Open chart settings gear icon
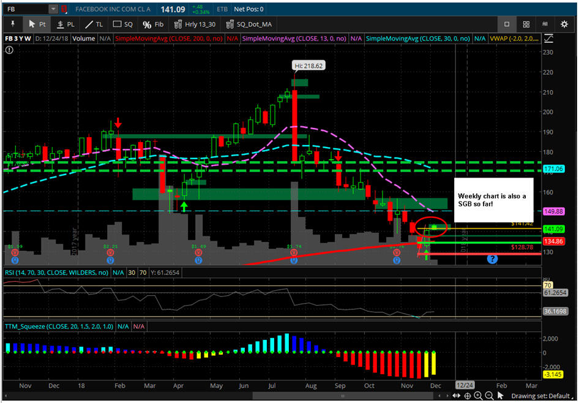Image resolution: width=579 pixels, height=403 pixels. pos(564,24)
